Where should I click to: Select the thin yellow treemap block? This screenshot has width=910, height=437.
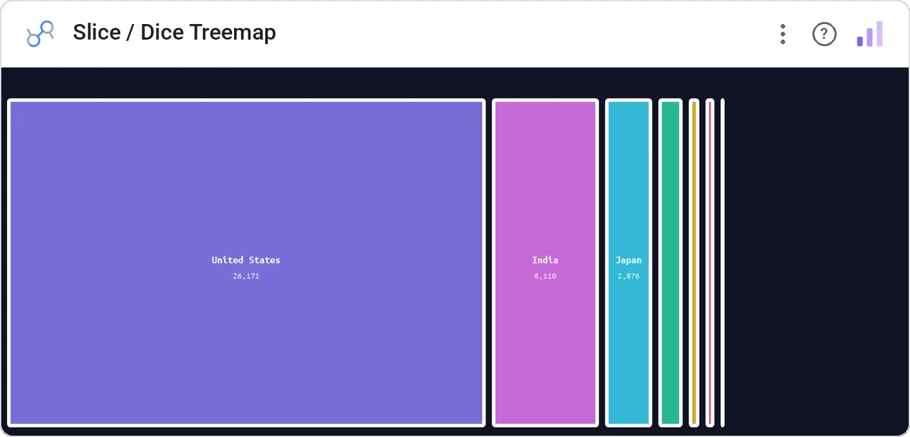(x=694, y=262)
